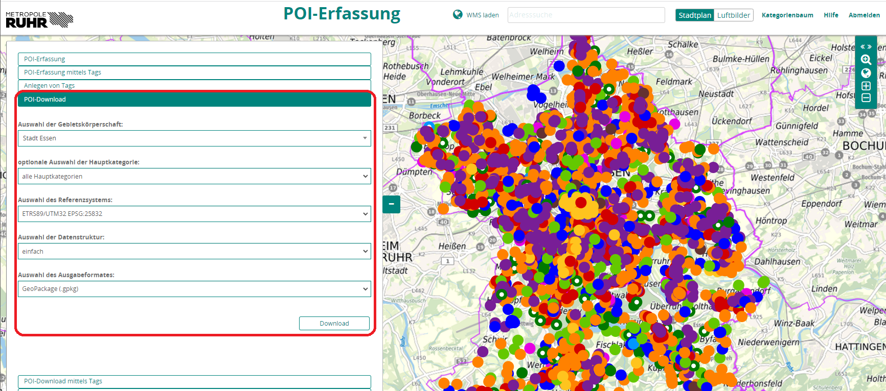Click the Auswahl der Datenstruktur label
This screenshot has width=886, height=391.
point(61,237)
